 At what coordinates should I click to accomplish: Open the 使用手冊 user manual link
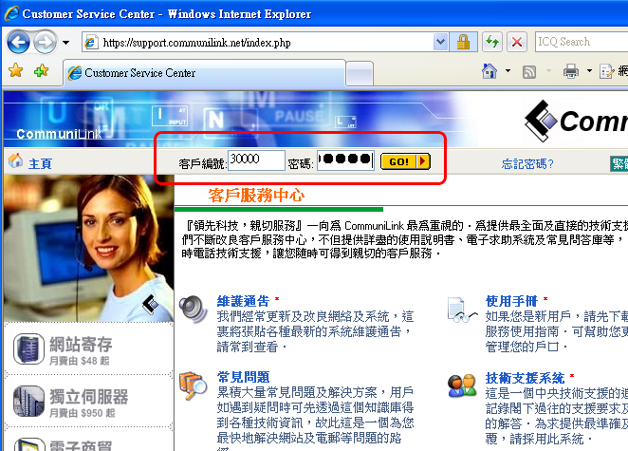coord(511,302)
